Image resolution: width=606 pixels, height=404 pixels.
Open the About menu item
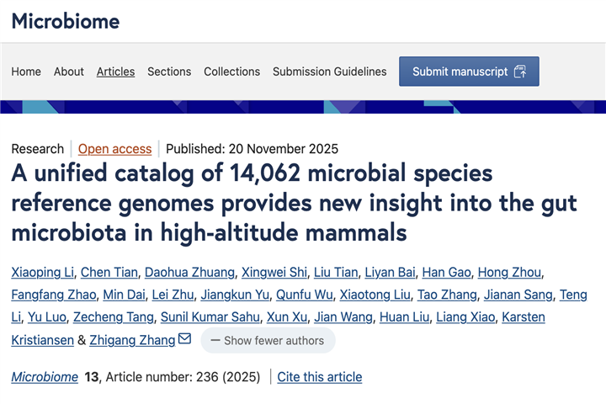tap(69, 72)
